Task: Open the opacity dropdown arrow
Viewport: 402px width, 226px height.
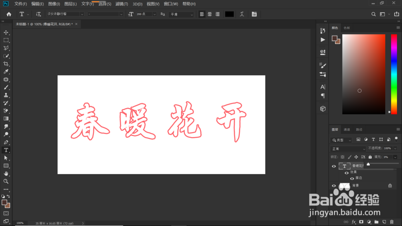Action: [x=395, y=149]
